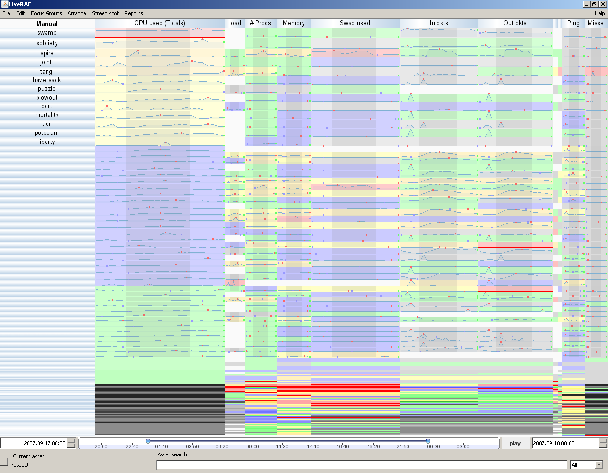Viewport: 608px width, 473px height.
Task: Select the Swap used column header
Action: point(355,23)
